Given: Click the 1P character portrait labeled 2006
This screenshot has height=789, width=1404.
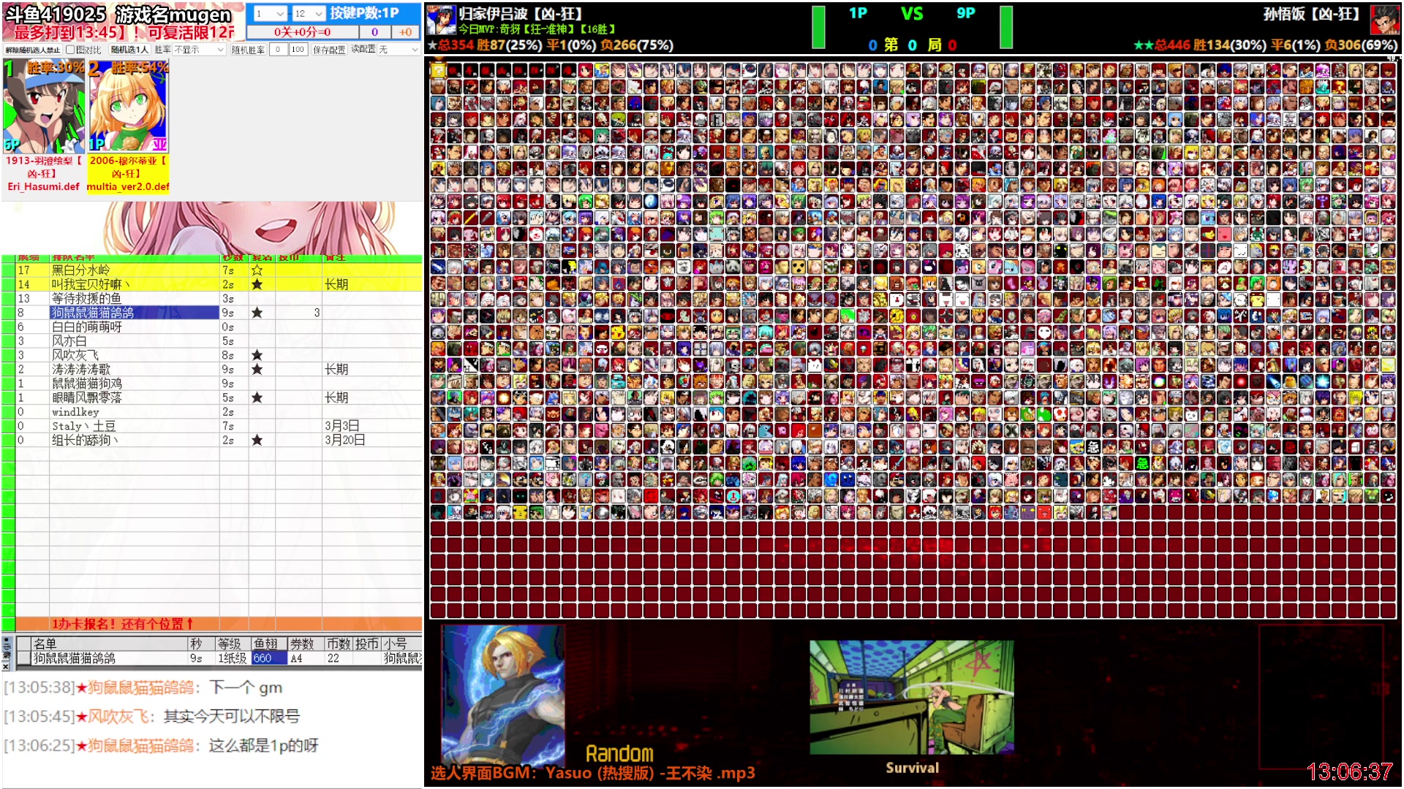Looking at the screenshot, I should (x=129, y=107).
